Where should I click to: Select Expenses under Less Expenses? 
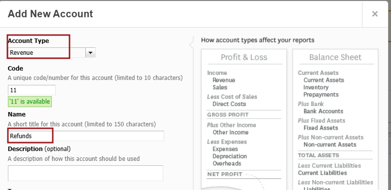(x=225, y=149)
